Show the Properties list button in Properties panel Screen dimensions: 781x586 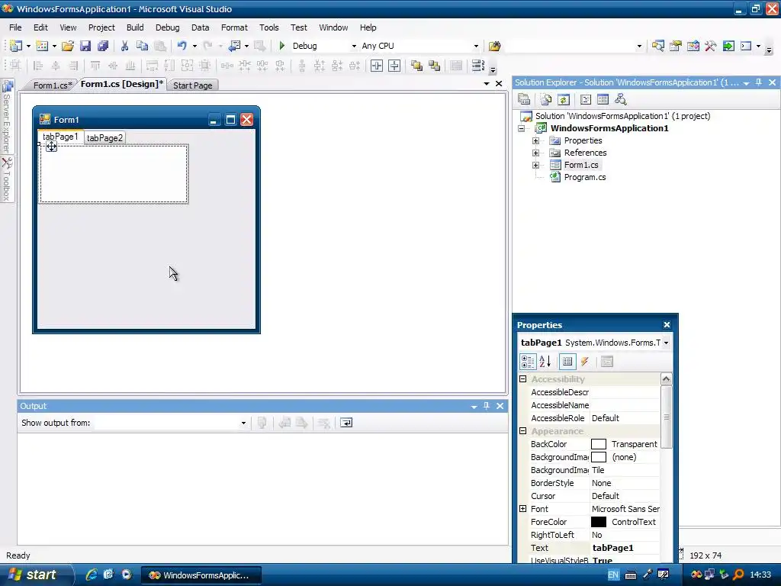click(x=567, y=362)
